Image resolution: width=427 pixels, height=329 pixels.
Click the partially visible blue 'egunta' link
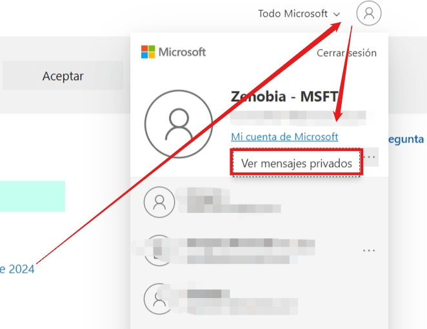coord(406,139)
